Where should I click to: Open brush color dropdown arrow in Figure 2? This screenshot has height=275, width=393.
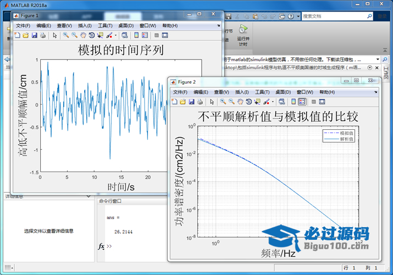(x=273, y=102)
